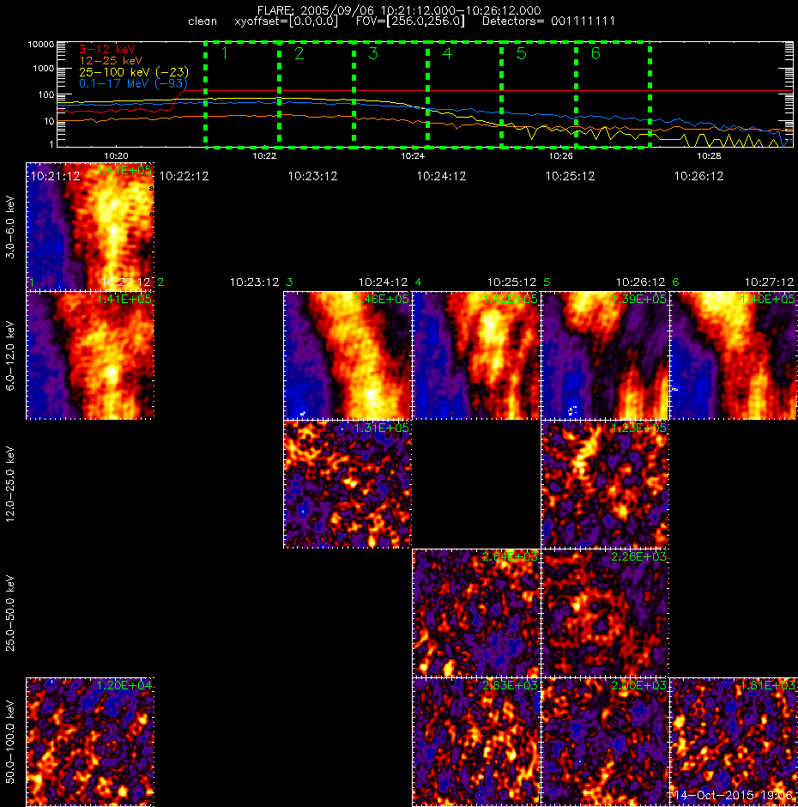The image size is (798, 807).
Task: Select the 6.0-12.0 keV image labeled 1.42E+05
Action: point(476,355)
